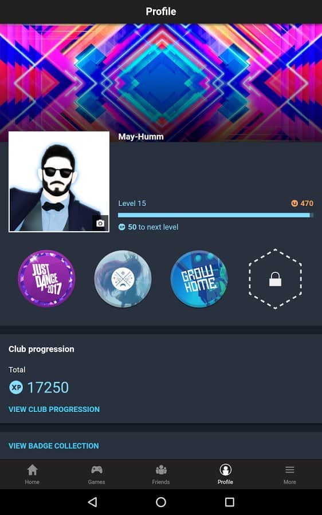Tap the Android home circle button

pos(161,502)
